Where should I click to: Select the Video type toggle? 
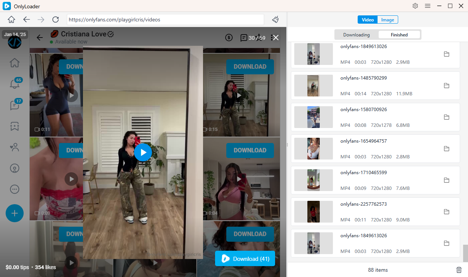click(367, 20)
